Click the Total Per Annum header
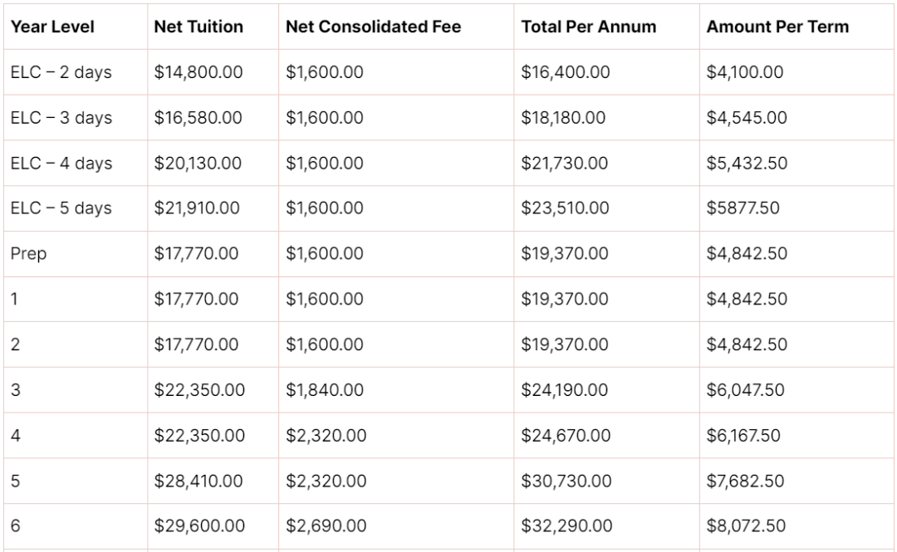Image resolution: width=897 pixels, height=552 pixels. point(588,27)
